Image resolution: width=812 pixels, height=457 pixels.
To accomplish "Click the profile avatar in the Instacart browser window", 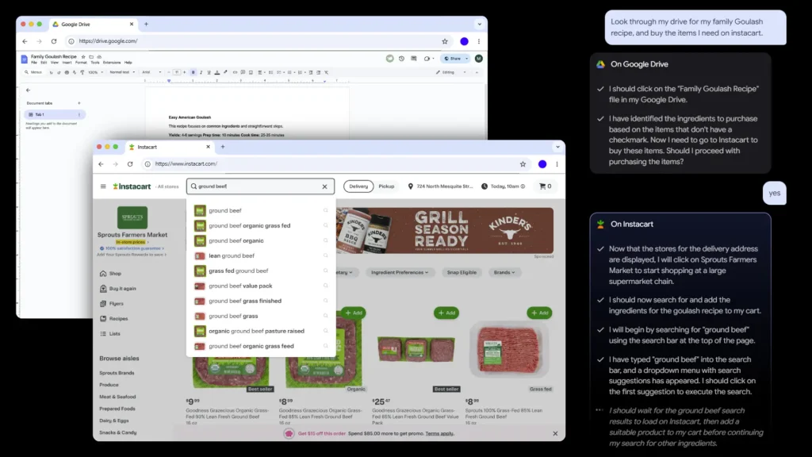I will (x=542, y=164).
